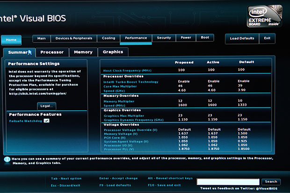
Task: Click Host Clock Frequency (MHz) label
Action: (x=127, y=71)
